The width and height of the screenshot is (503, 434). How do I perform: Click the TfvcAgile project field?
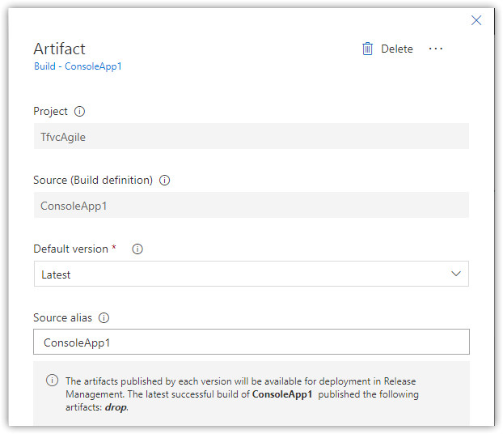[x=251, y=136]
